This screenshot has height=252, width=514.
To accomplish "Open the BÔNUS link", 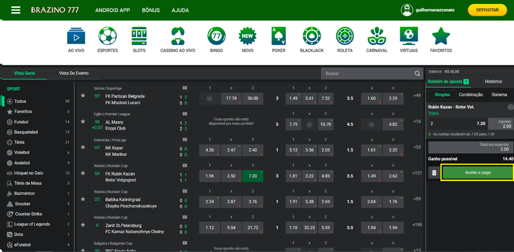I will pos(151,10).
